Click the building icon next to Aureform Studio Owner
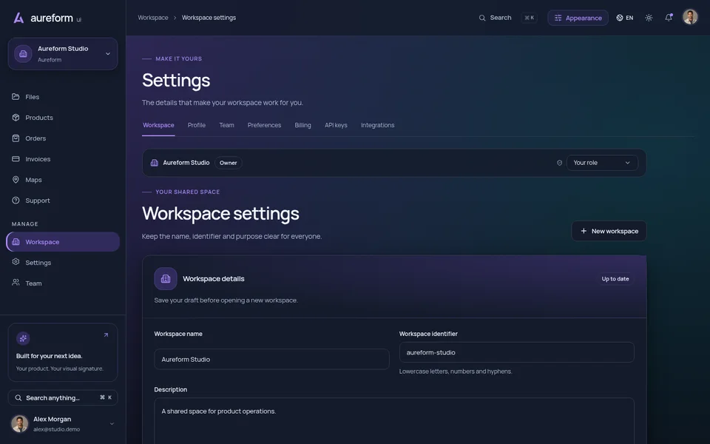 pyautogui.click(x=155, y=163)
